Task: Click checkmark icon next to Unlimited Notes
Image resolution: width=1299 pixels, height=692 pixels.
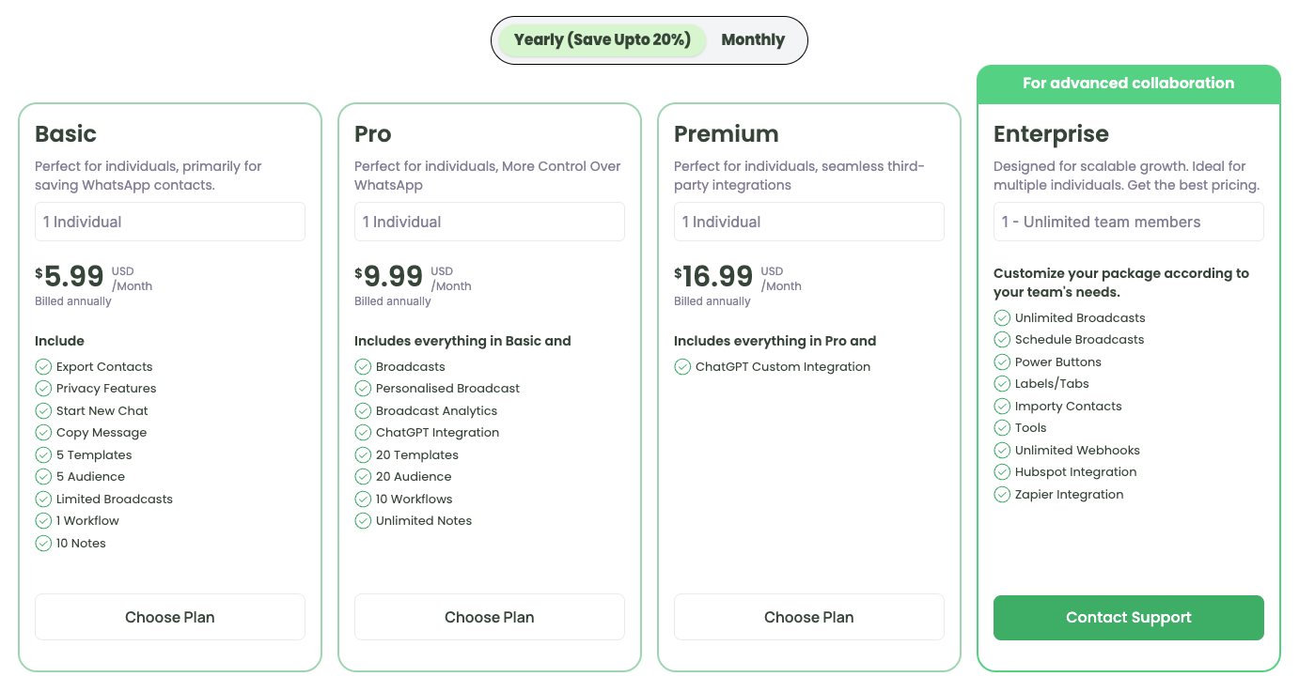Action: pos(363,520)
